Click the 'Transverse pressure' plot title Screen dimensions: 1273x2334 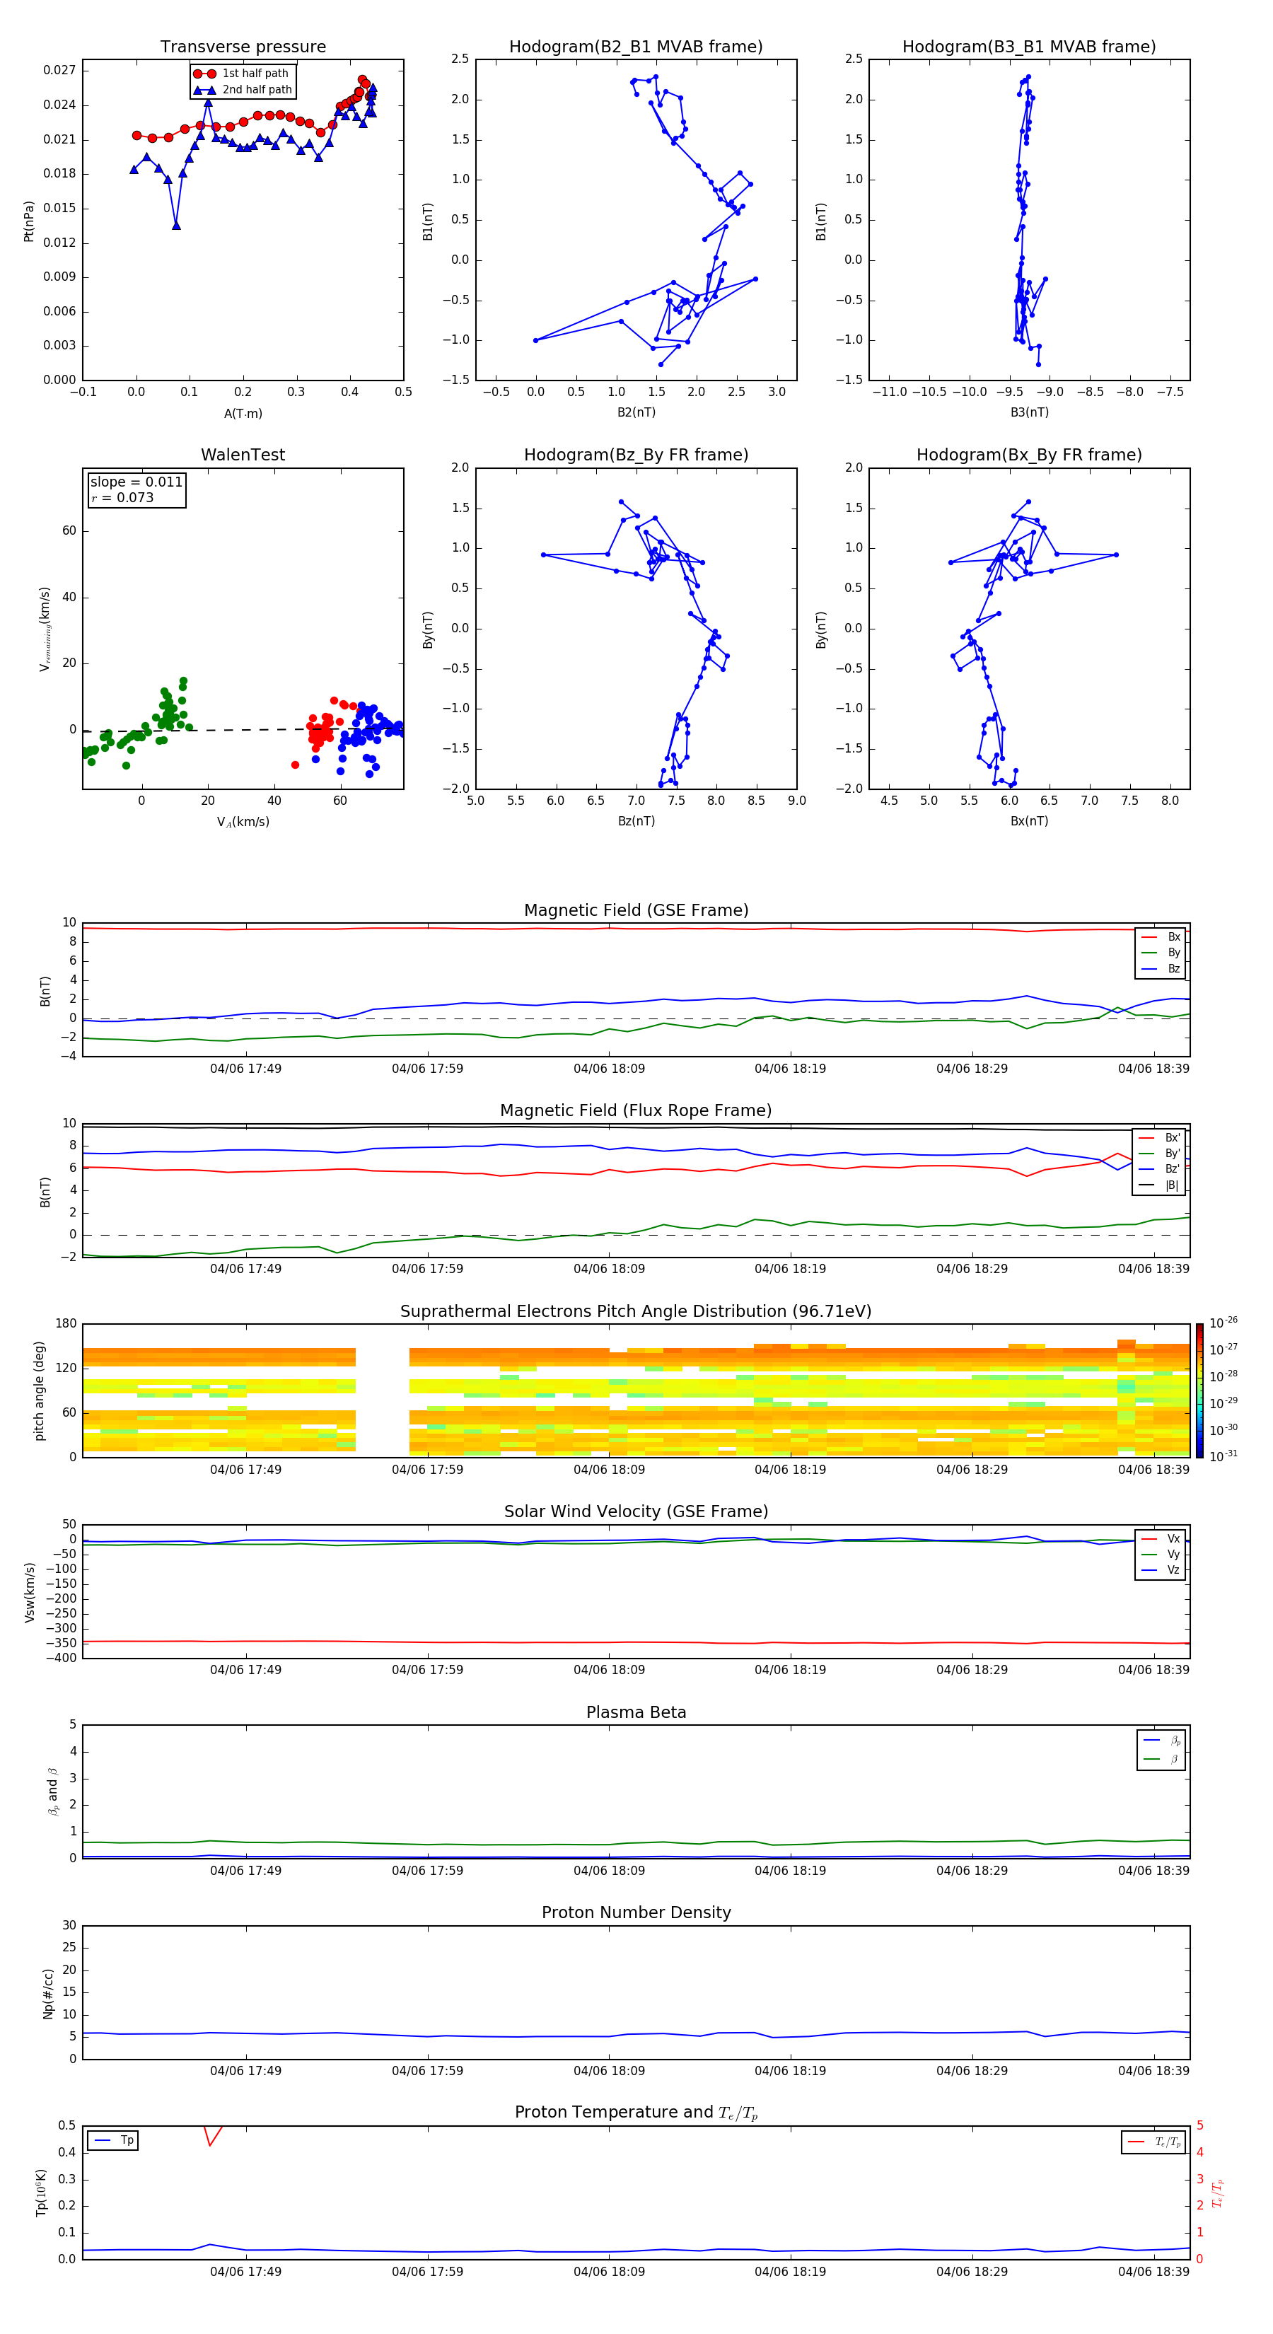pyautogui.click(x=243, y=46)
